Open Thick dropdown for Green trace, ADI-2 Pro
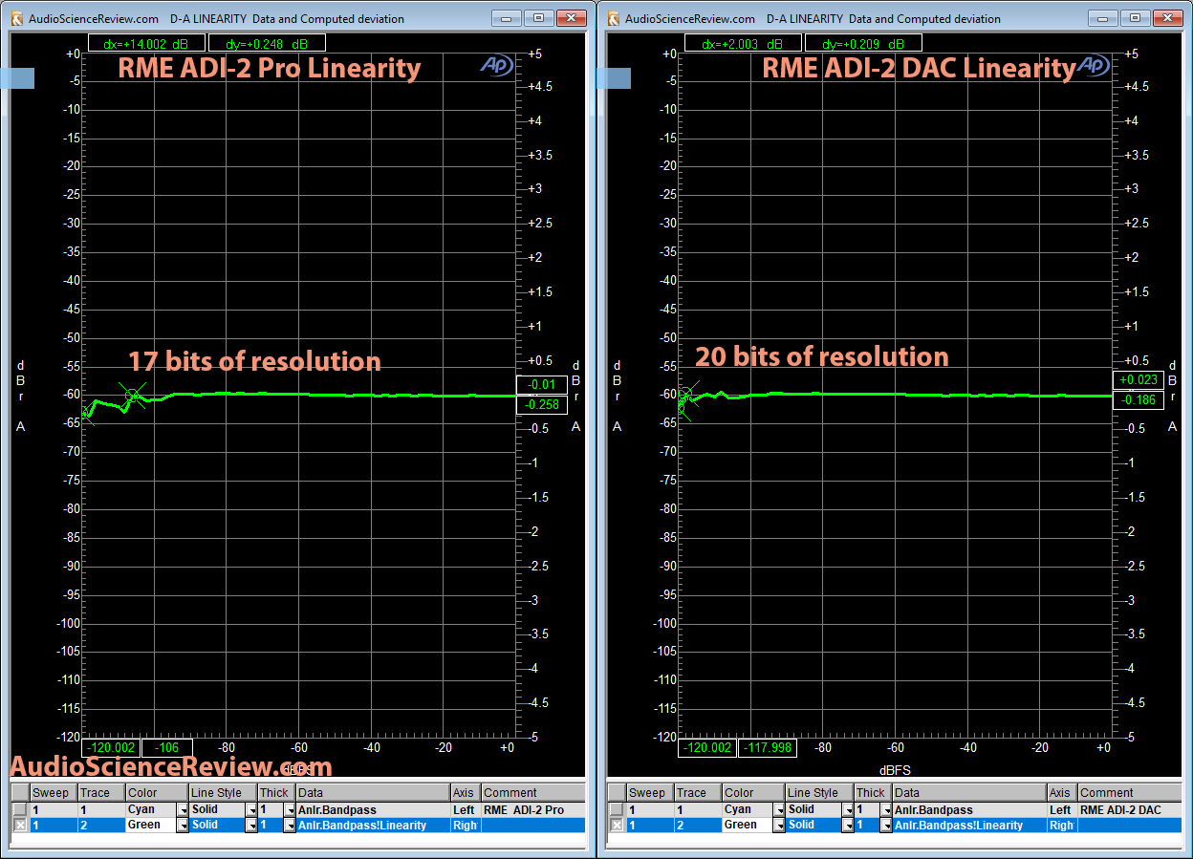1193x859 pixels. [290, 825]
